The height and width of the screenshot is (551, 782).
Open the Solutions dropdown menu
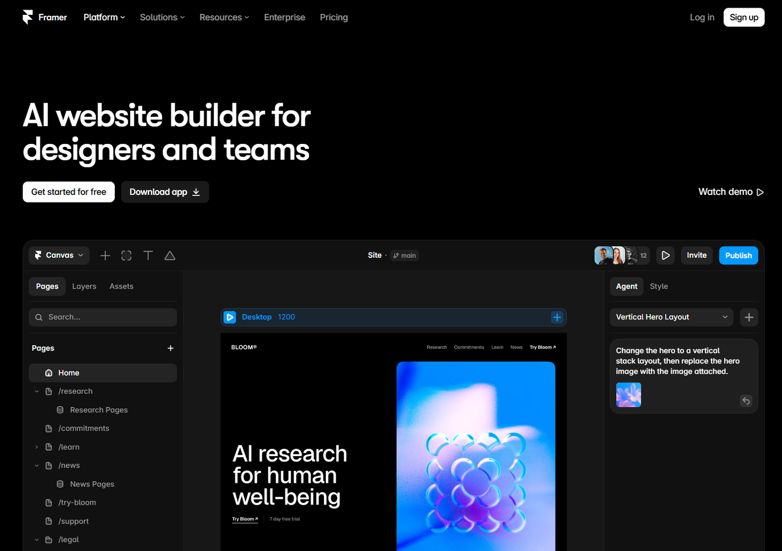pyautogui.click(x=162, y=17)
